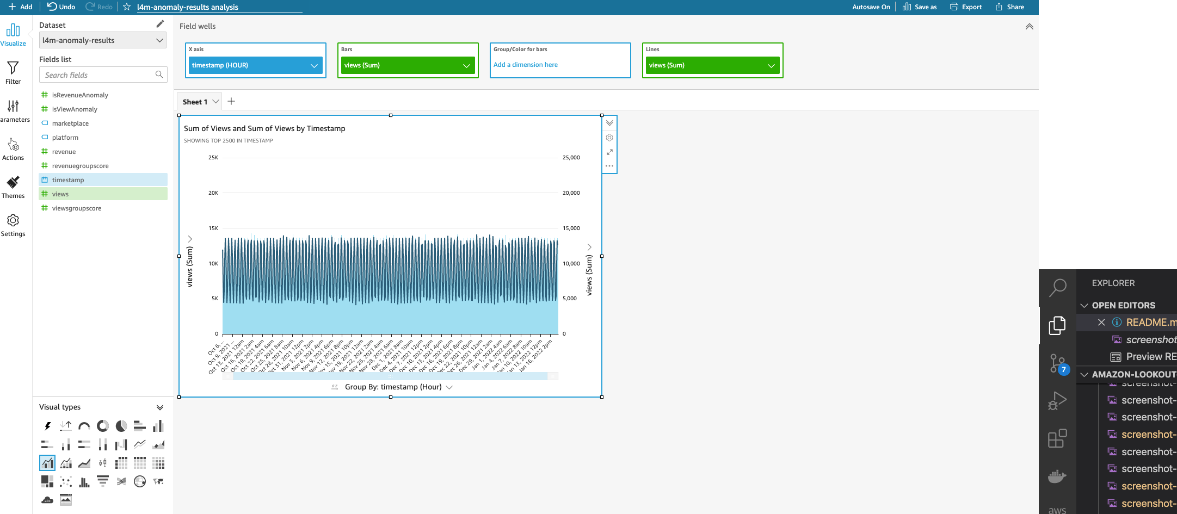Add a new sheet with plus icon

pos(231,101)
